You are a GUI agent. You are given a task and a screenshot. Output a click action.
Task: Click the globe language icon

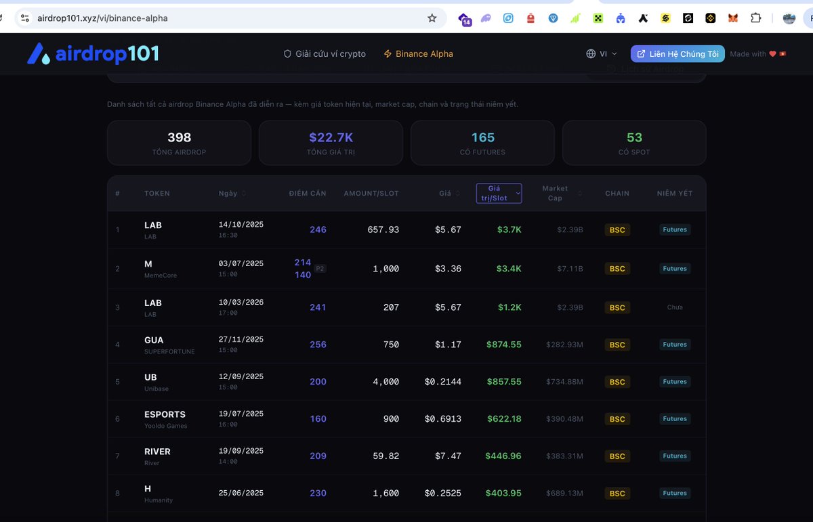[x=591, y=53]
